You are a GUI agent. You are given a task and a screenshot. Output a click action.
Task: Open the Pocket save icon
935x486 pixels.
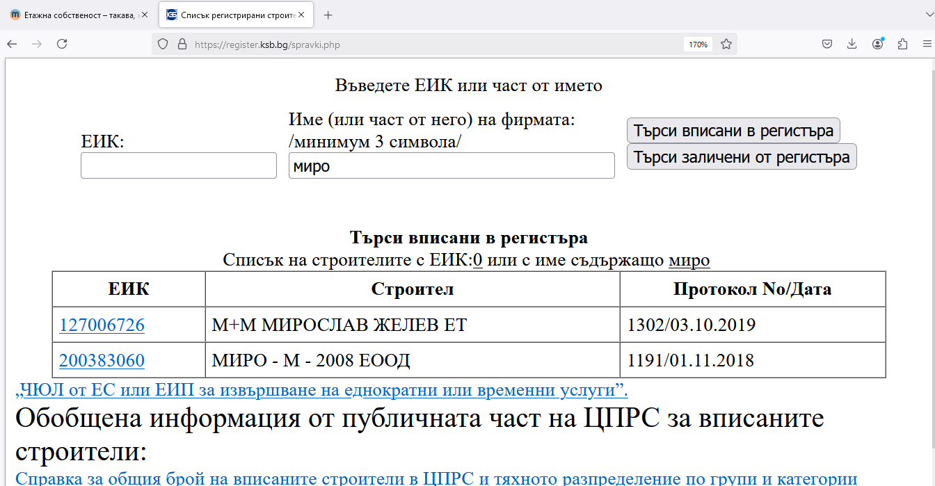point(827,44)
